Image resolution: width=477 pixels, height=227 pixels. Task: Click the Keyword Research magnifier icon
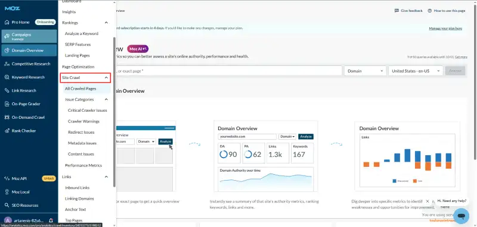7,77
